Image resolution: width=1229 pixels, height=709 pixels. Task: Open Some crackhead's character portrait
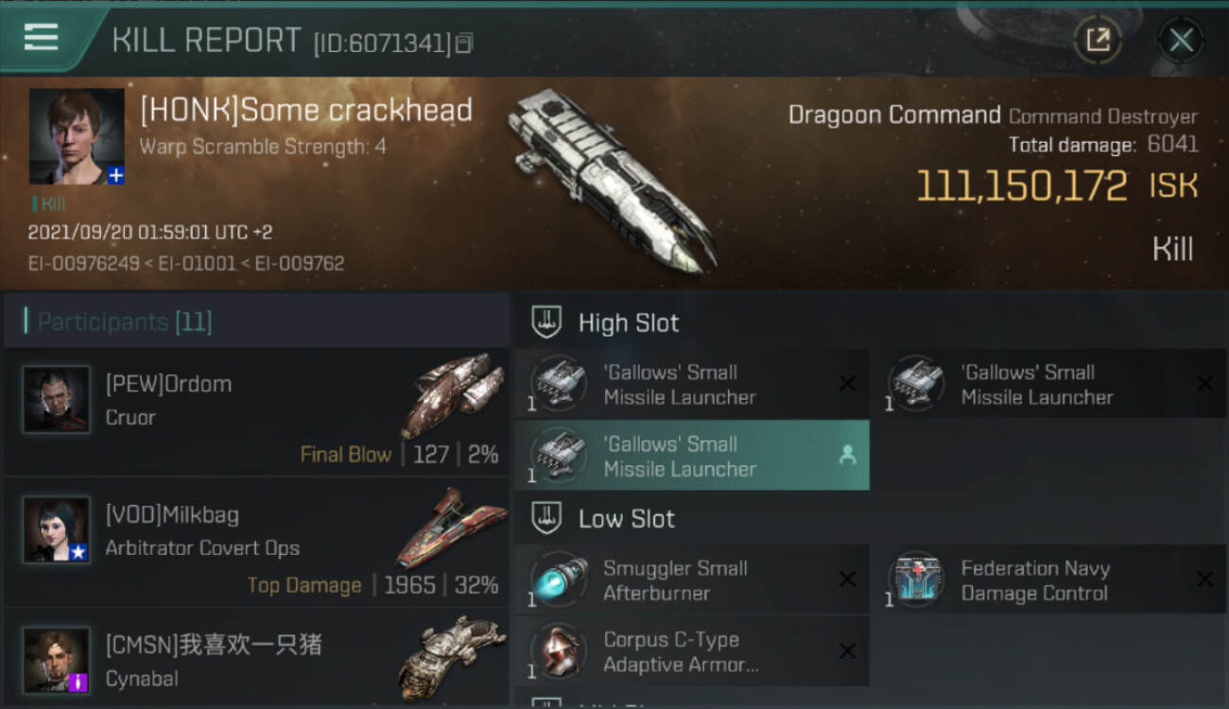click(x=77, y=136)
